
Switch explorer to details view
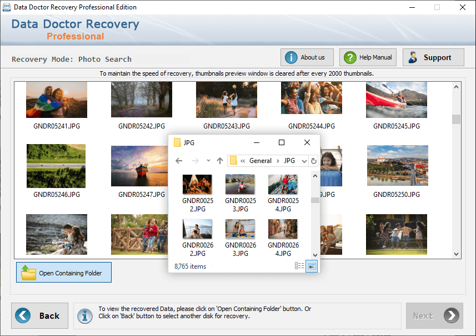tap(299, 266)
